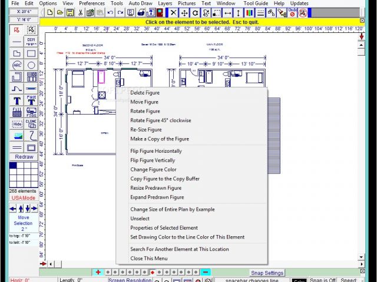Open Snap Settings

point(267,273)
